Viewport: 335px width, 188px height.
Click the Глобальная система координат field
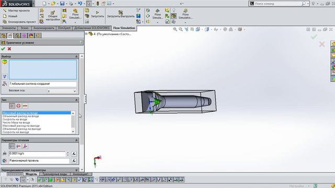(x=43, y=84)
